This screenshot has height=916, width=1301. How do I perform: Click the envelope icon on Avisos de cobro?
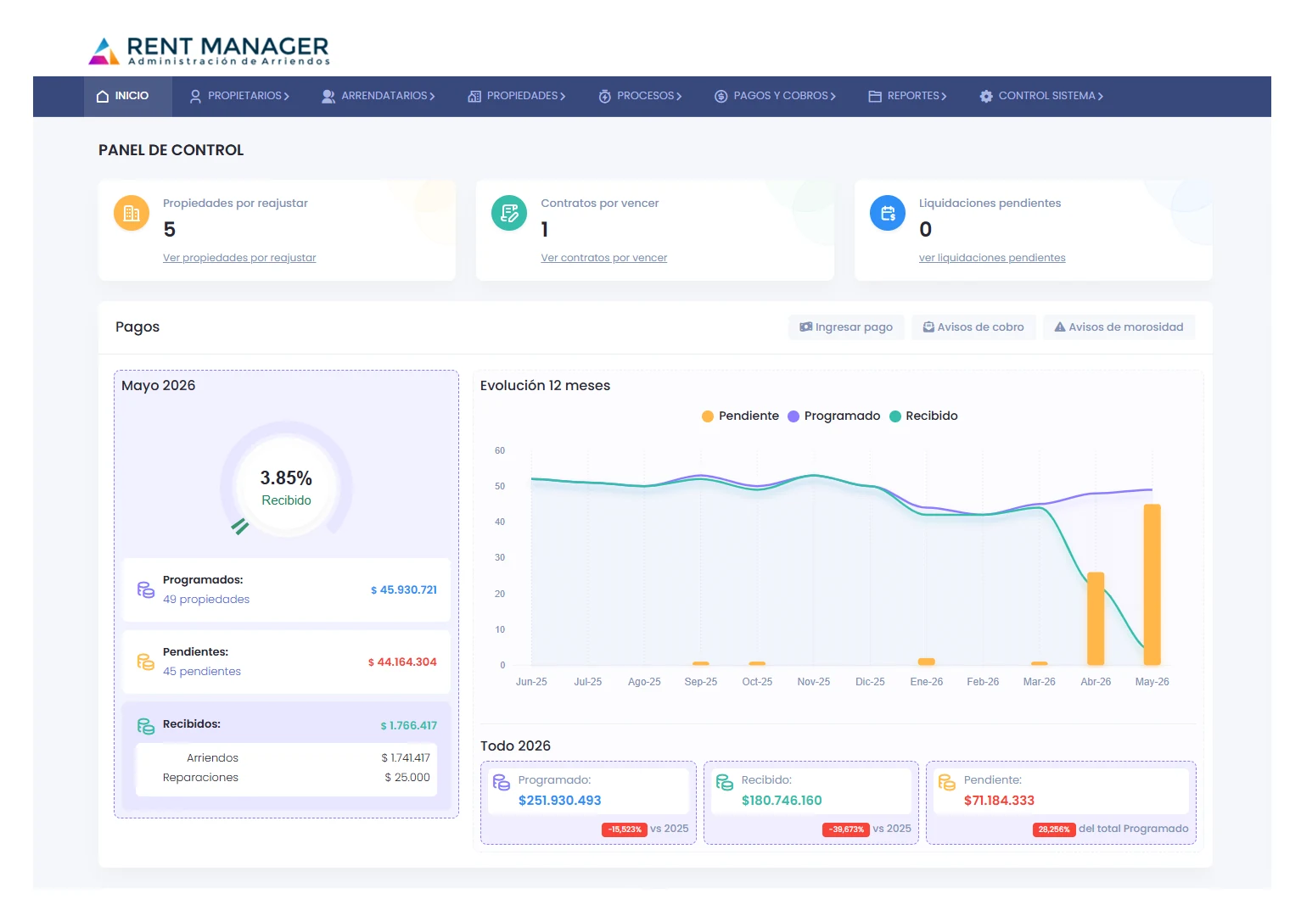pyautogui.click(x=928, y=327)
